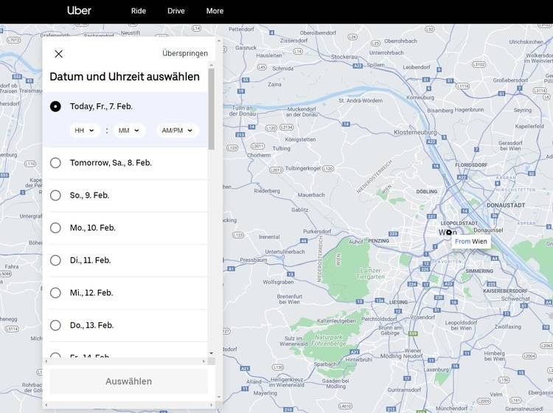Click the DONAUSTADT district label on map
Screen dimensions: 553x413
(x=506, y=205)
